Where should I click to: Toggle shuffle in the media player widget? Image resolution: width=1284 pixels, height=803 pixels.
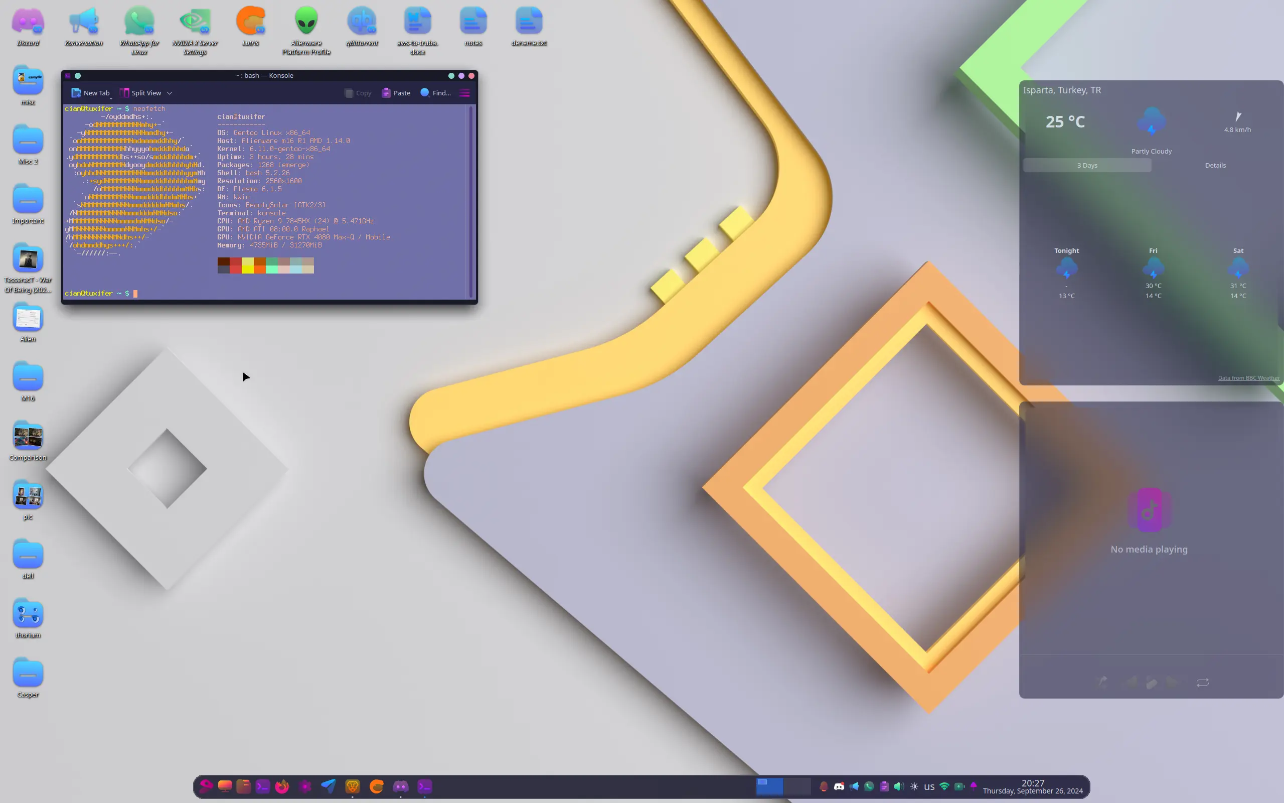(x=1102, y=682)
